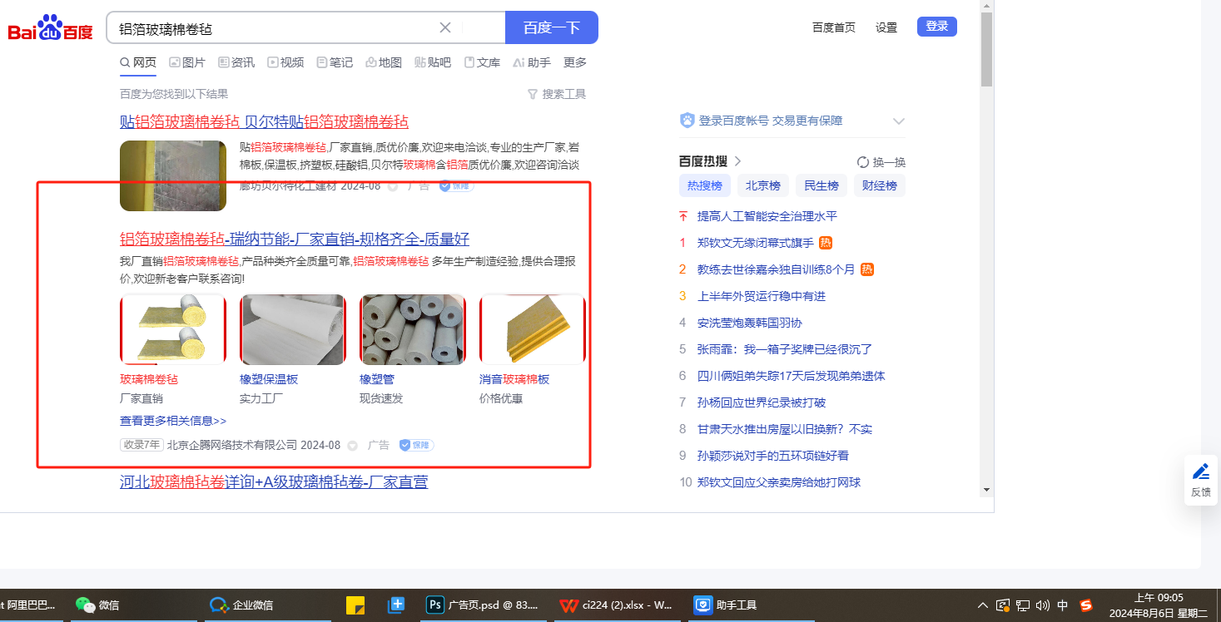Open 搜索工具 filter options
Viewport: 1221px width, 622px height.
(x=557, y=94)
